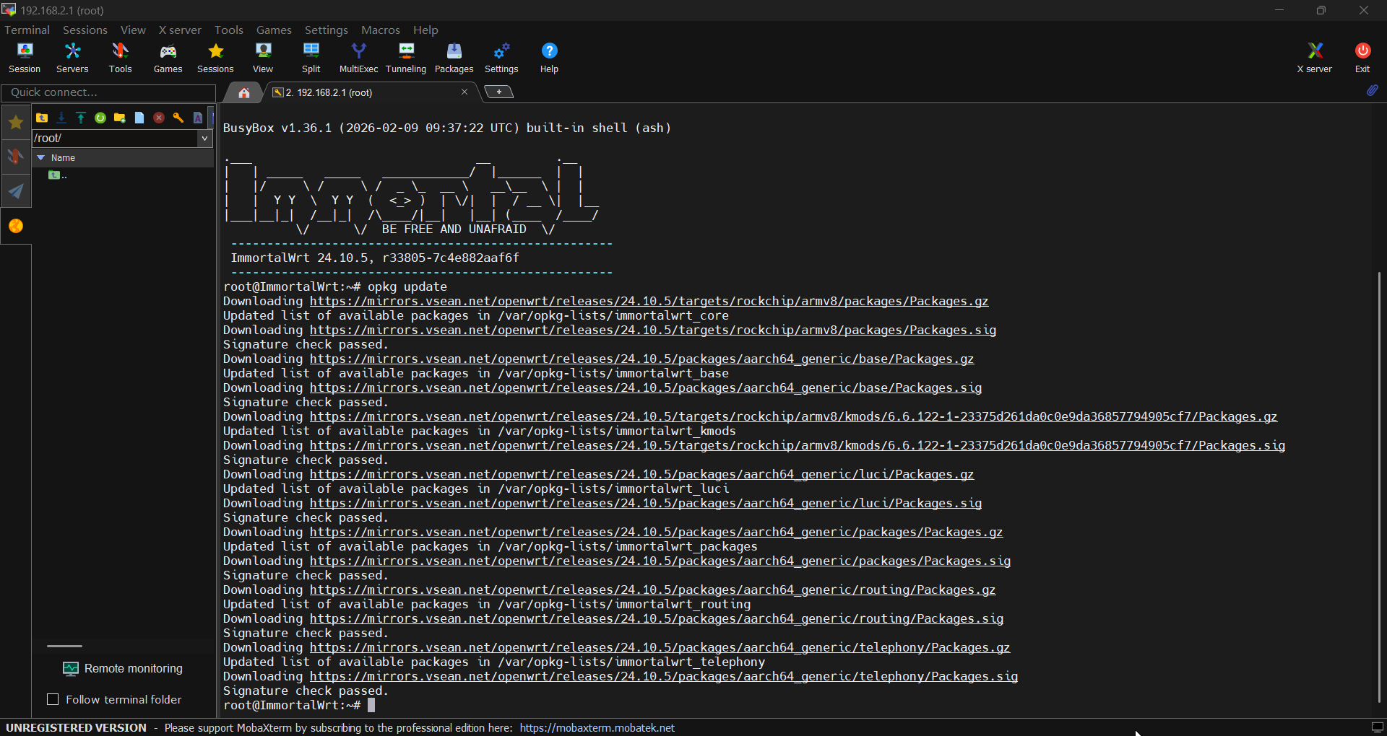This screenshot has height=736, width=1387.
Task: Create a new folder in SFTP browser
Action: pyautogui.click(x=120, y=118)
